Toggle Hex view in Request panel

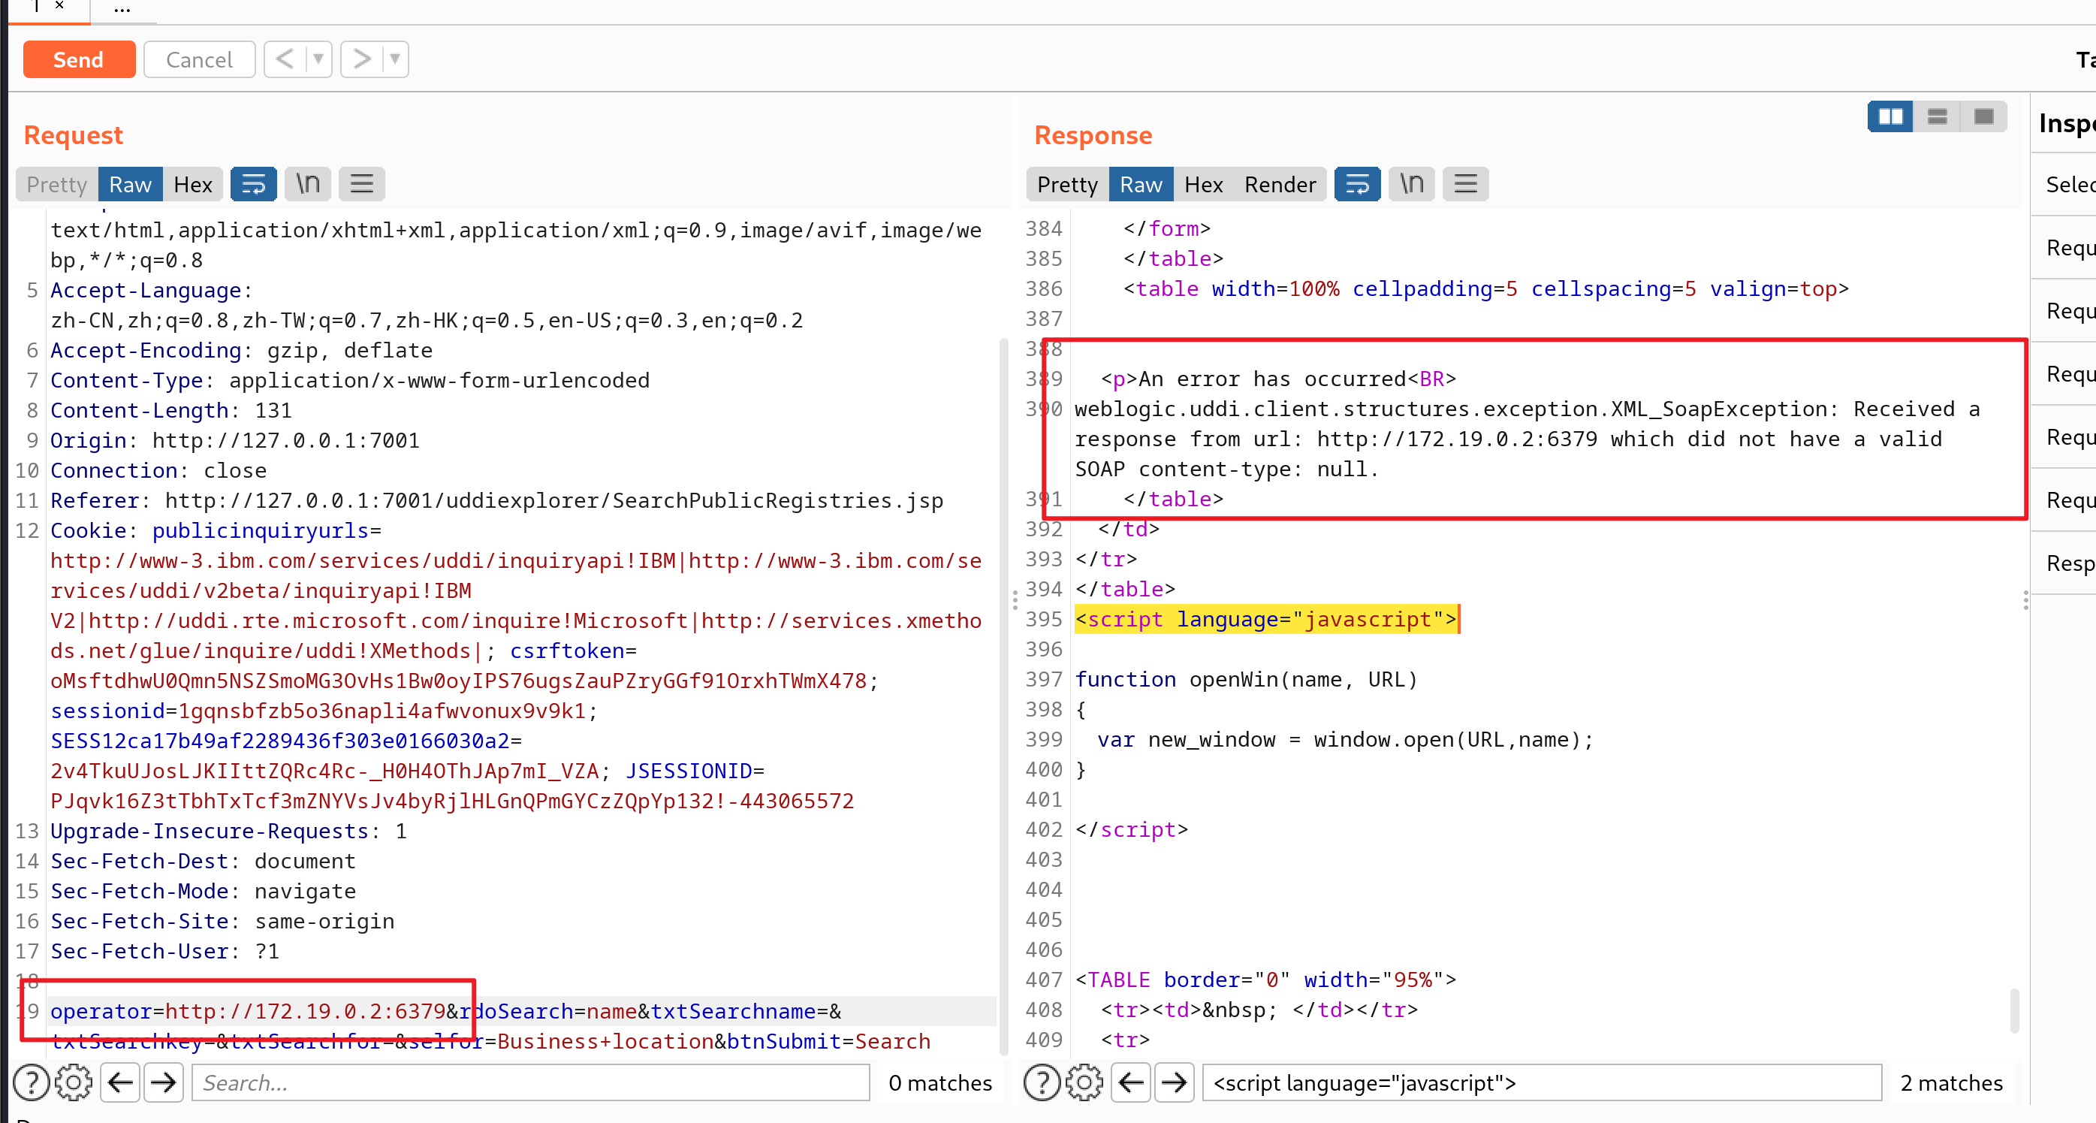193,183
